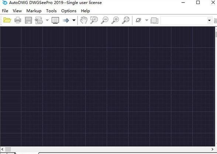Image resolution: width=217 pixels, height=154 pixels.
Task: Click the layers/overlapping squares icon
Action: pyautogui.click(x=154, y=20)
